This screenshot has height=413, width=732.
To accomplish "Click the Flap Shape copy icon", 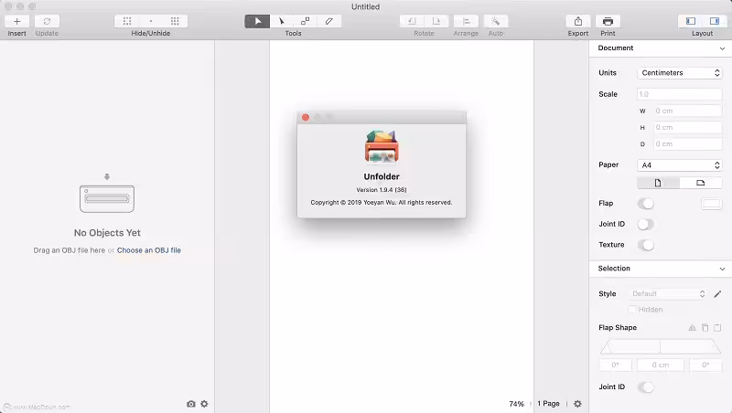I will [705, 328].
